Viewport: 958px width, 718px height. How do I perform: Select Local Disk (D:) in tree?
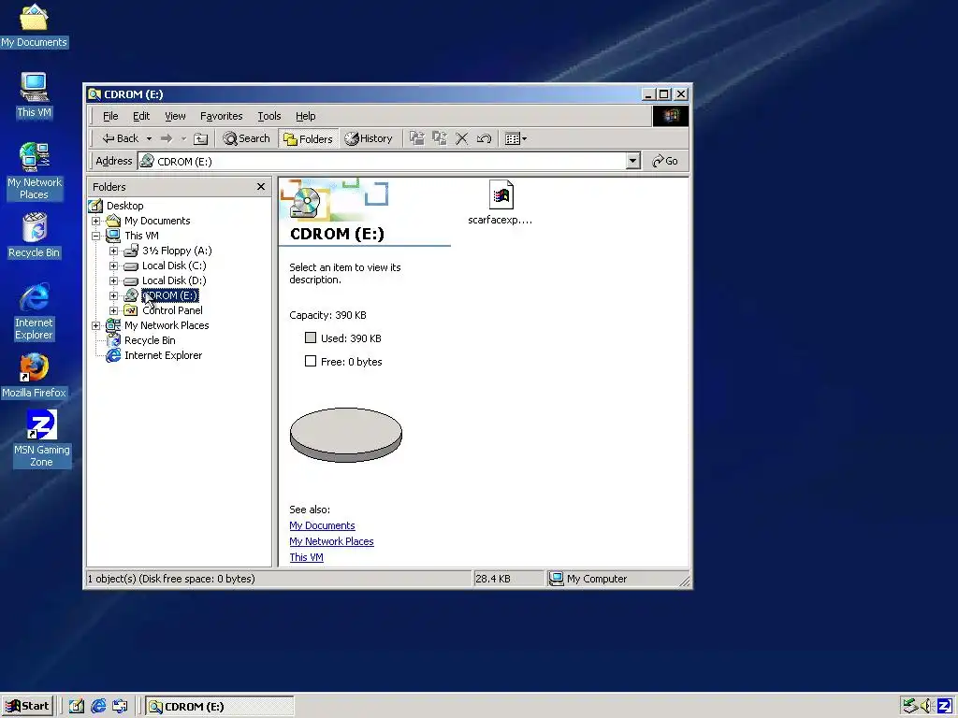174,280
